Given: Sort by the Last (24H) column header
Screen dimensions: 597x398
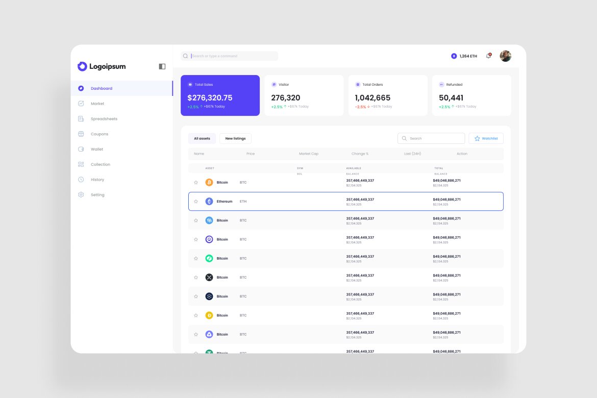Looking at the screenshot, I should click(413, 154).
